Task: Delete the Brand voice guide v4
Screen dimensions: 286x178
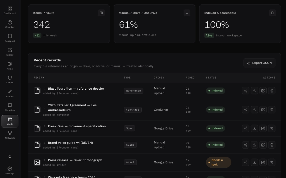Action: point(272,145)
